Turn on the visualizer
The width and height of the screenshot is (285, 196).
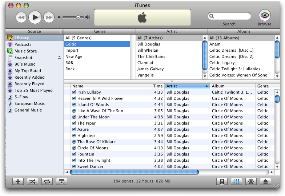pos(251,181)
